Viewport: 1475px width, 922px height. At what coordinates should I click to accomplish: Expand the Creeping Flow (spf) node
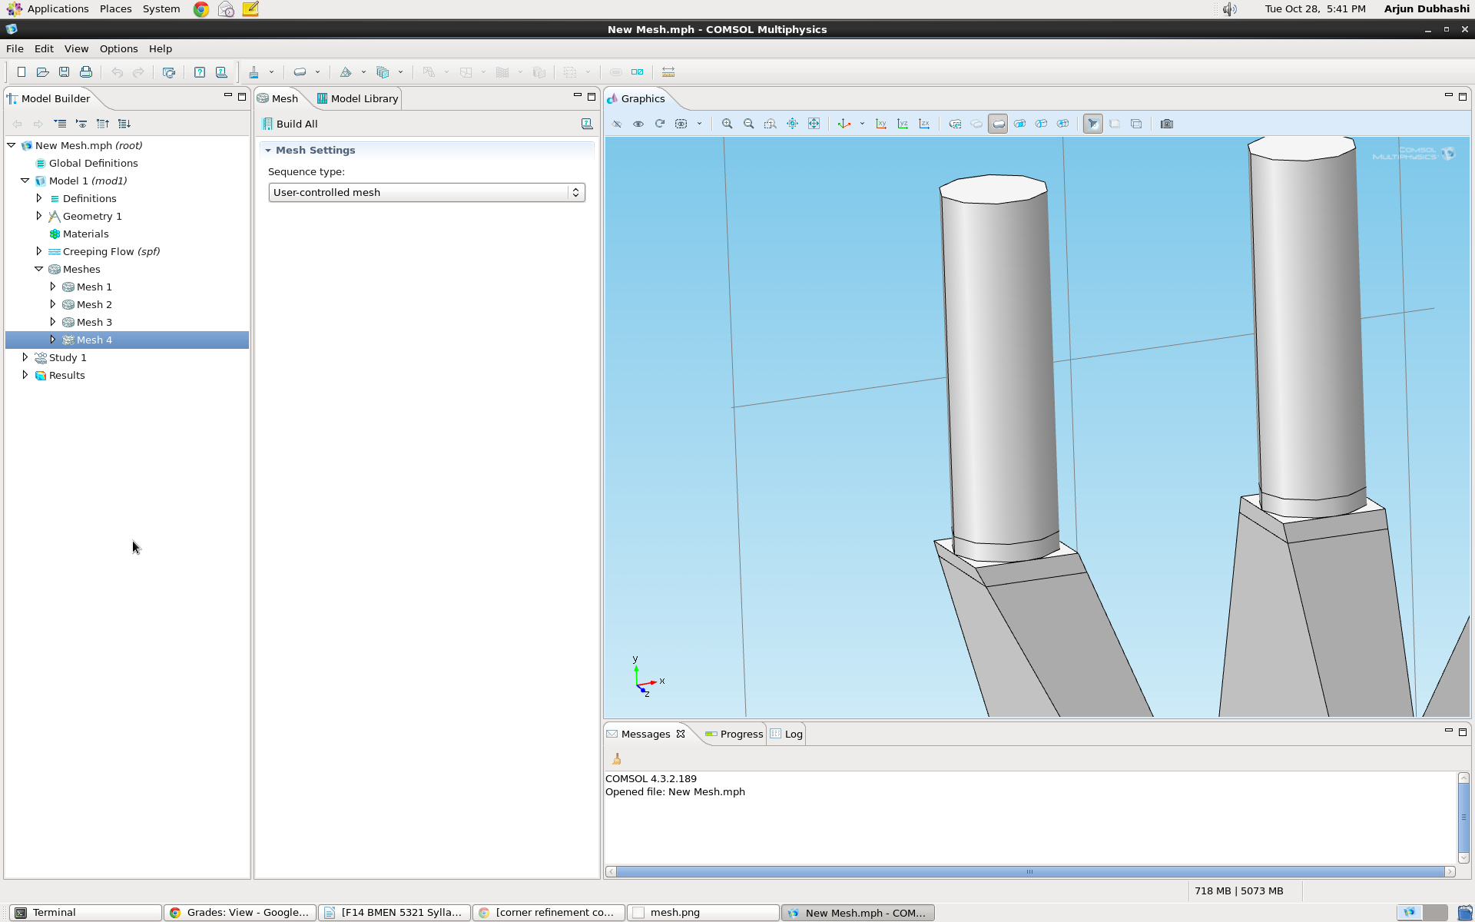pyautogui.click(x=39, y=251)
